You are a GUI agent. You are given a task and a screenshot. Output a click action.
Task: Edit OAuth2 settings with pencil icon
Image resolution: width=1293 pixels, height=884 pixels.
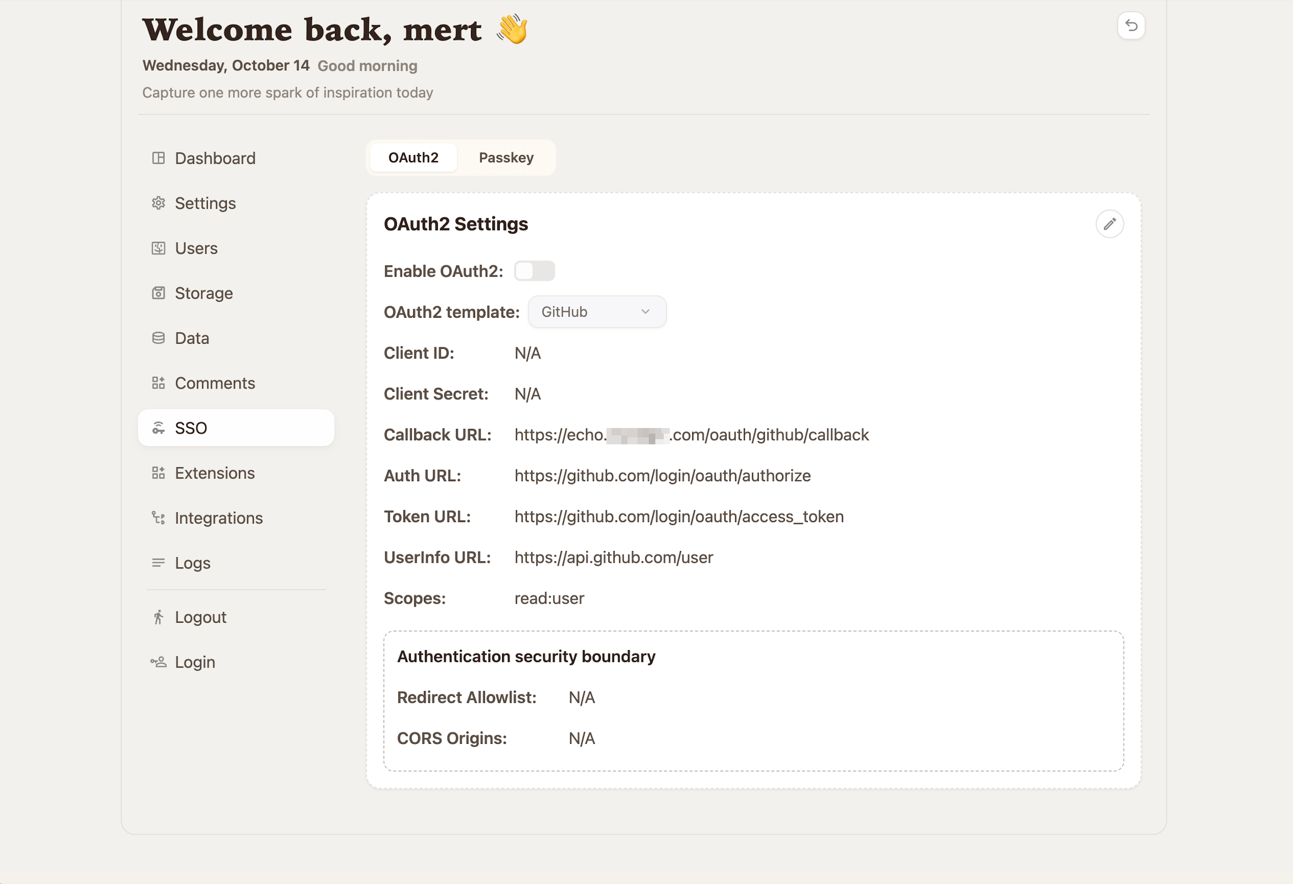tap(1109, 224)
